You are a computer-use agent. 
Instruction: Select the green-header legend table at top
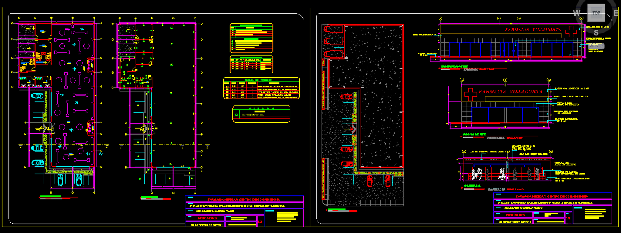click(252, 38)
